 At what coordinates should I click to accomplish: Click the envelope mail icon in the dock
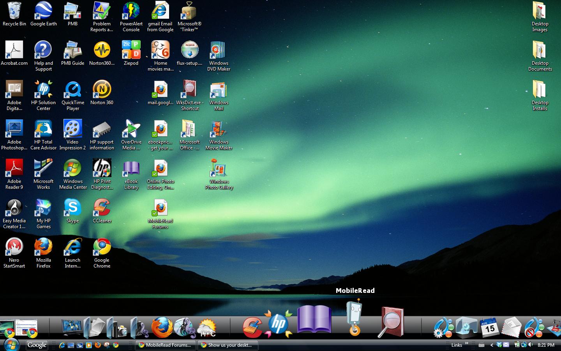tap(512, 328)
